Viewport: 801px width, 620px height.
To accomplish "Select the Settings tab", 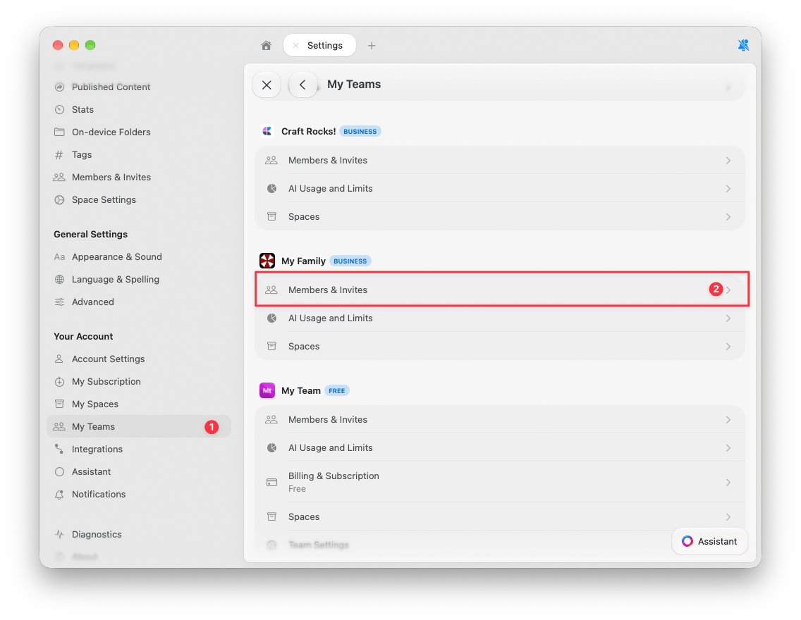I will (320, 45).
